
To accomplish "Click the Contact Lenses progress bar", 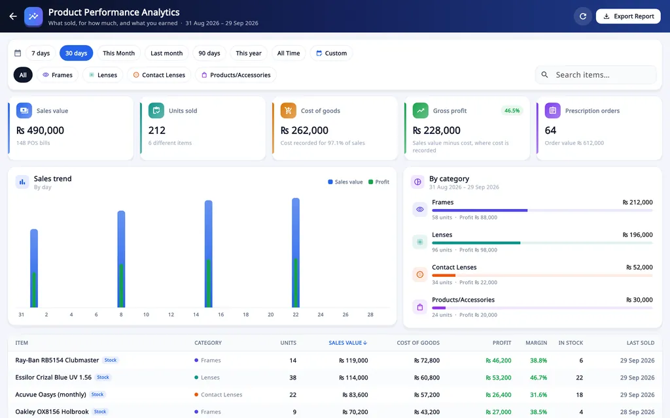I will (542, 275).
